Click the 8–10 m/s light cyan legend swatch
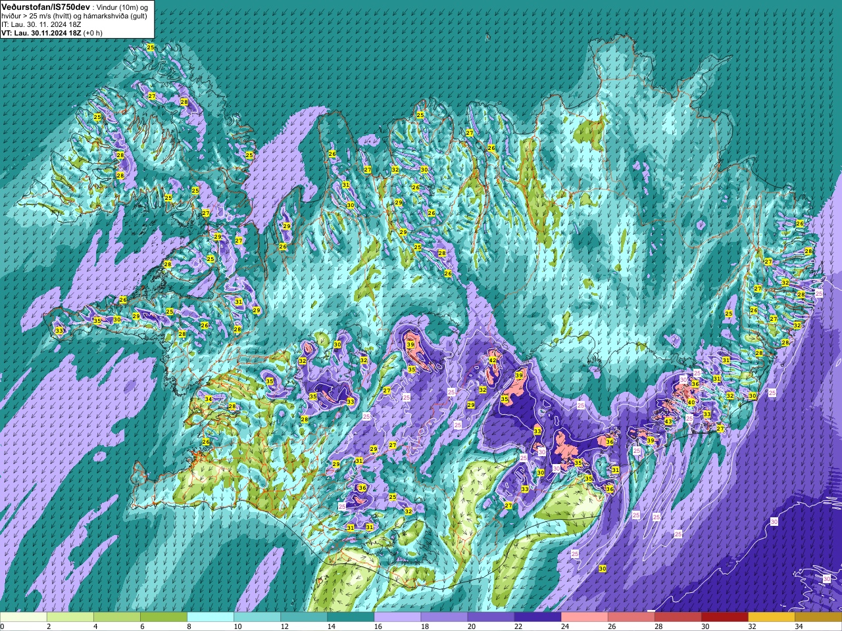The height and width of the screenshot is (631, 842). [x=210, y=617]
